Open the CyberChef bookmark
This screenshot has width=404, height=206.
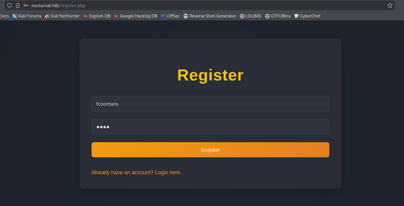pos(307,16)
